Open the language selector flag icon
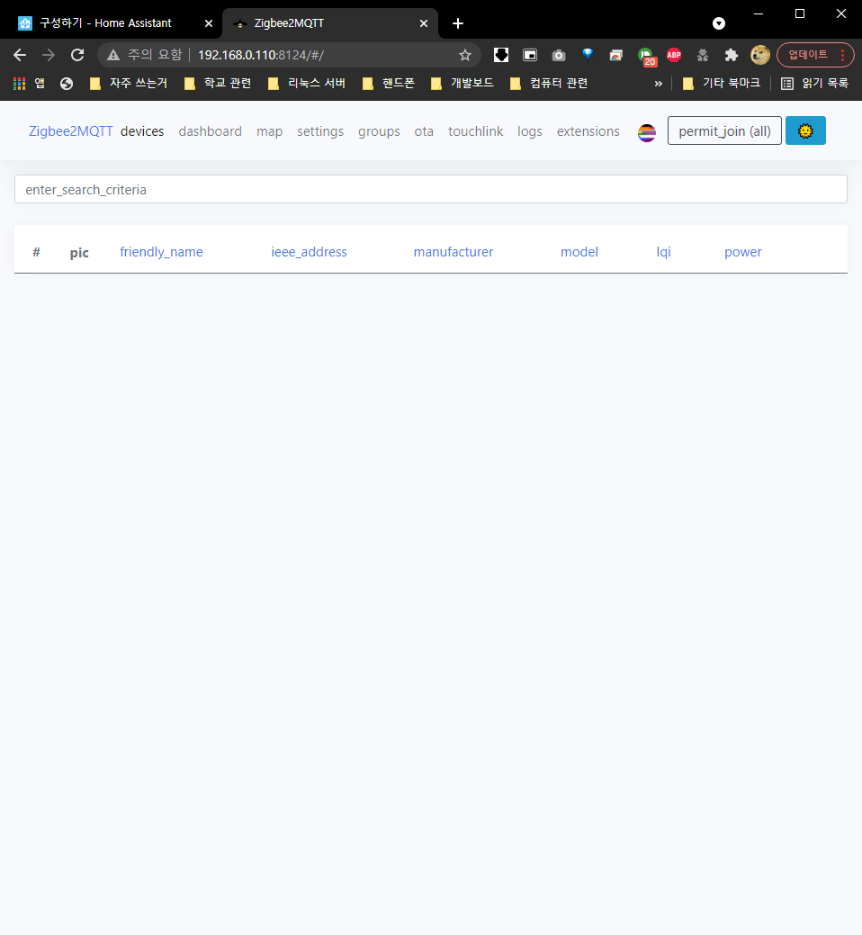The height and width of the screenshot is (935, 862). coord(647,132)
